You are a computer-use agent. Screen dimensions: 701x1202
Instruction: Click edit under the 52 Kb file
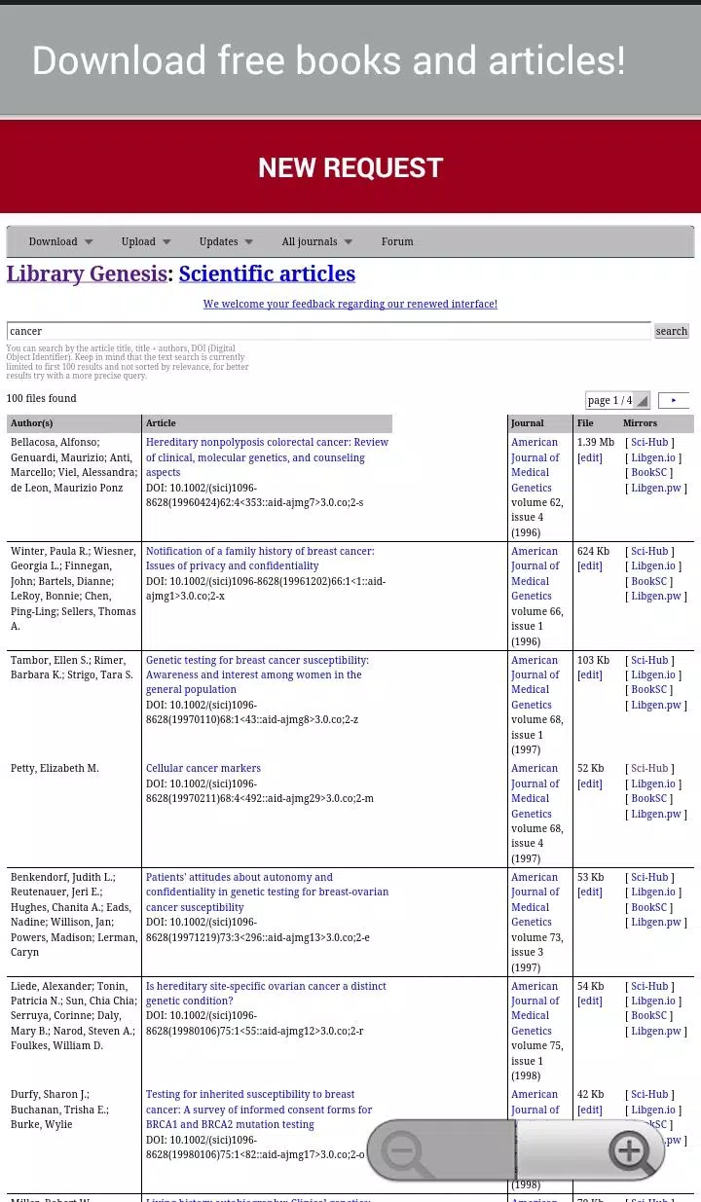coord(590,783)
